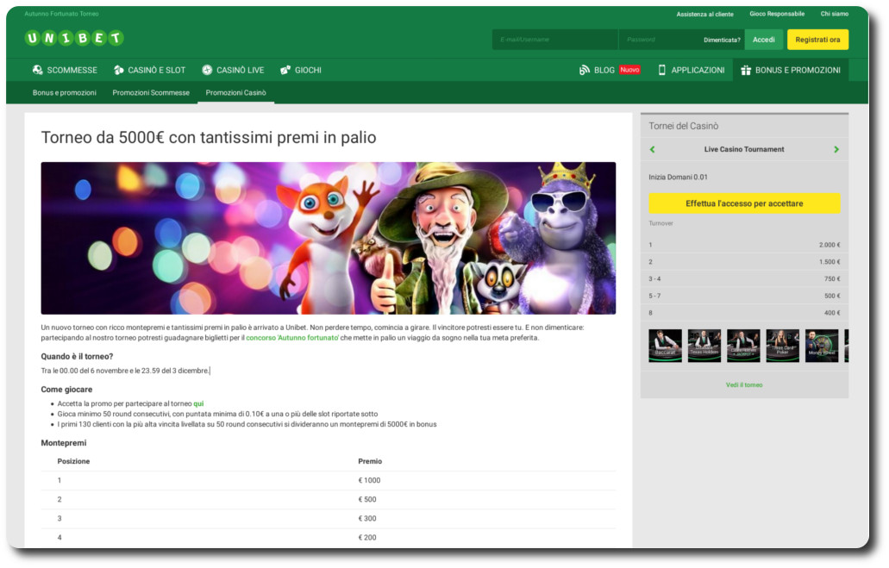Image resolution: width=889 pixels, height=568 pixels.
Task: Click the € 1000 prize cell
Action: point(369,480)
